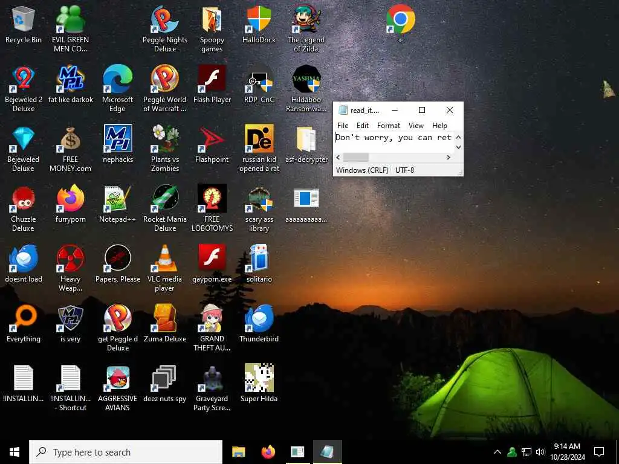Open the Spoopy games folder

coord(212,29)
